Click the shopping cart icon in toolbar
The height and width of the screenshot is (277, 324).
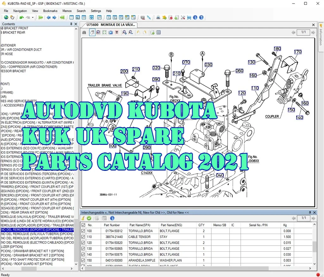pyautogui.click(x=189, y=17)
